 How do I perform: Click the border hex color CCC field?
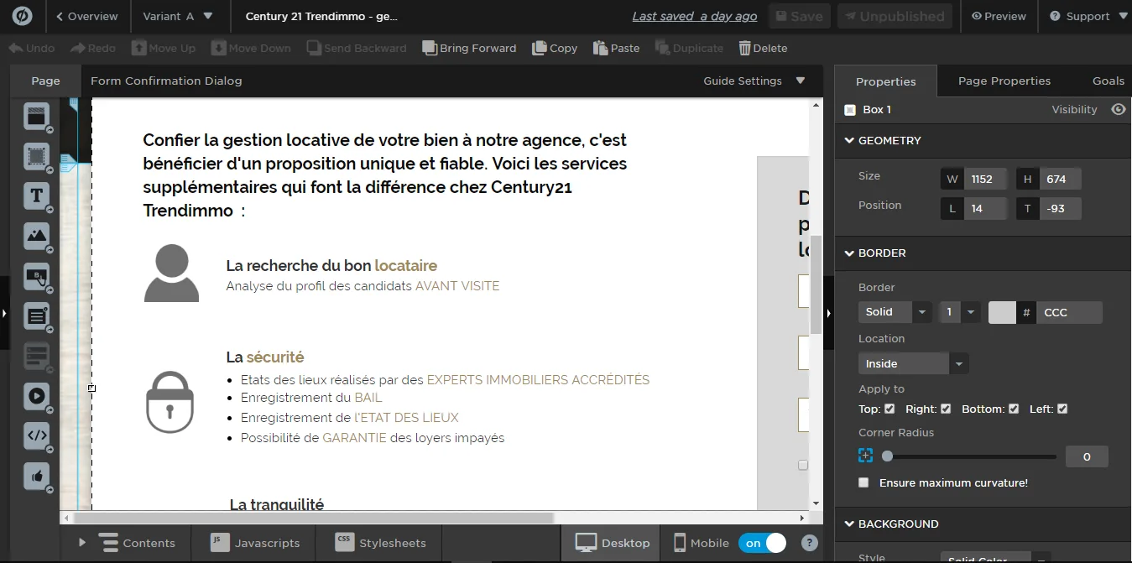(1069, 312)
